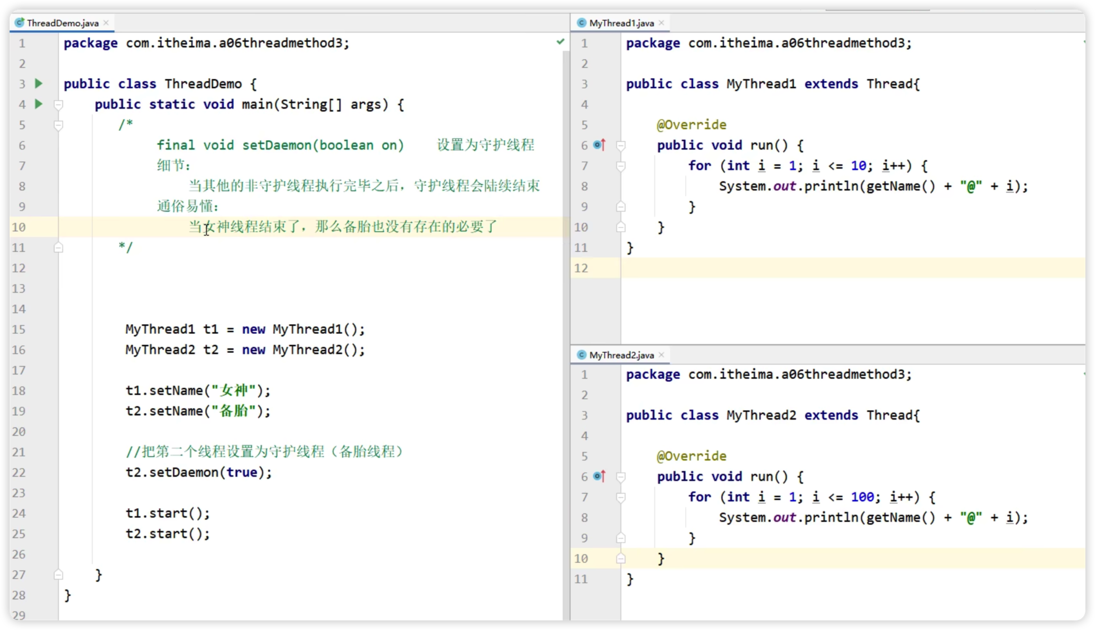The height and width of the screenshot is (630, 1095).
Task: Close the ThreadDemo.java tab
Action: (106, 23)
